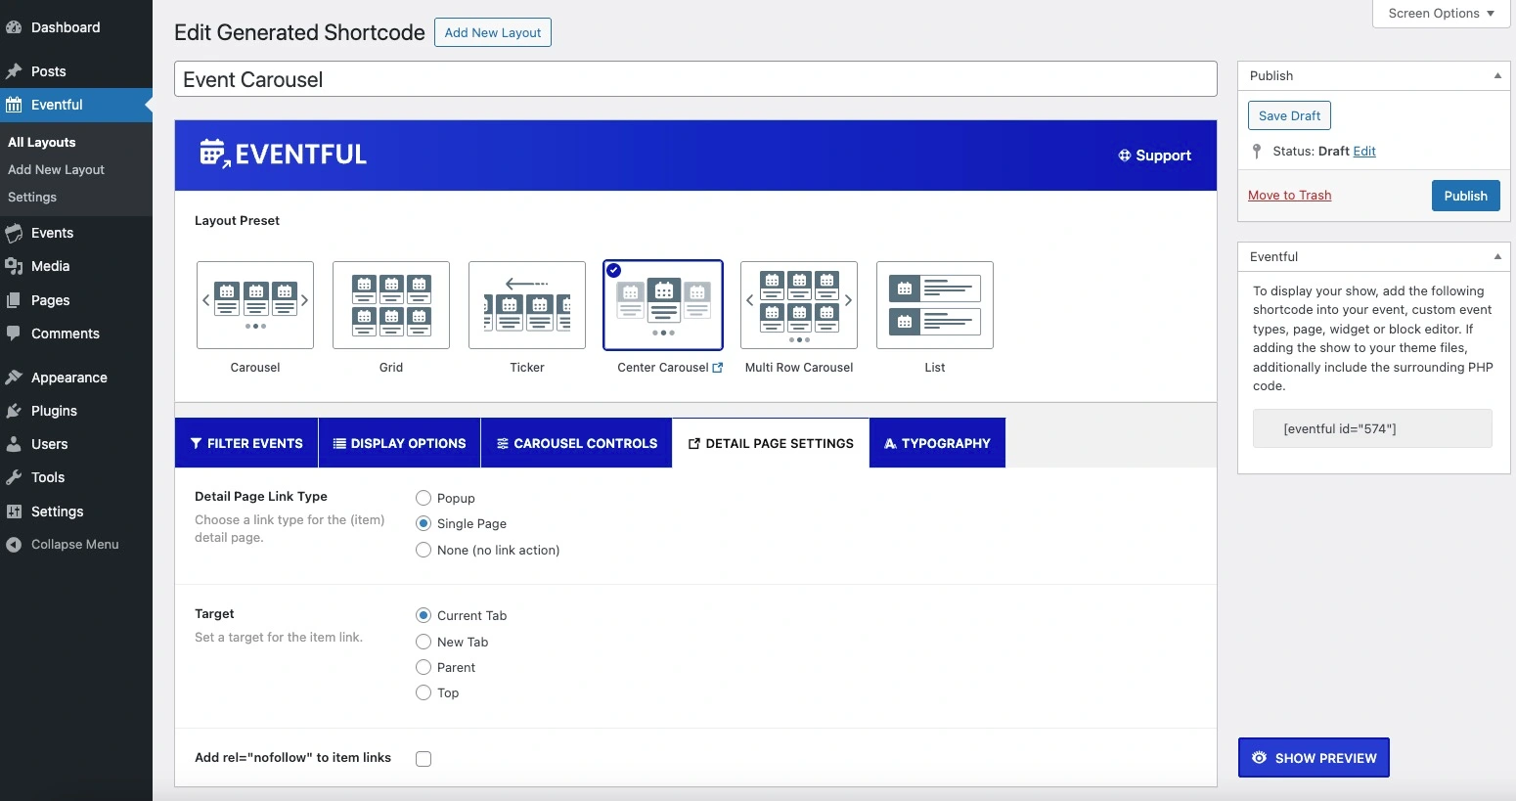Choose the List layout preset thumbnail

click(935, 305)
